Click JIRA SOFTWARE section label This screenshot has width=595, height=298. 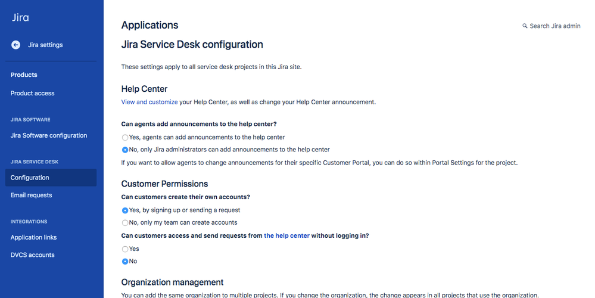point(30,120)
